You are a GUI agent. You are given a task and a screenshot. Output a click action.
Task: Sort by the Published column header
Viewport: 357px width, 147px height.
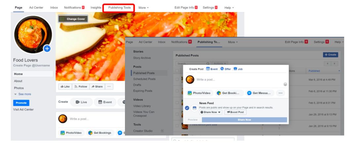[x=314, y=71]
